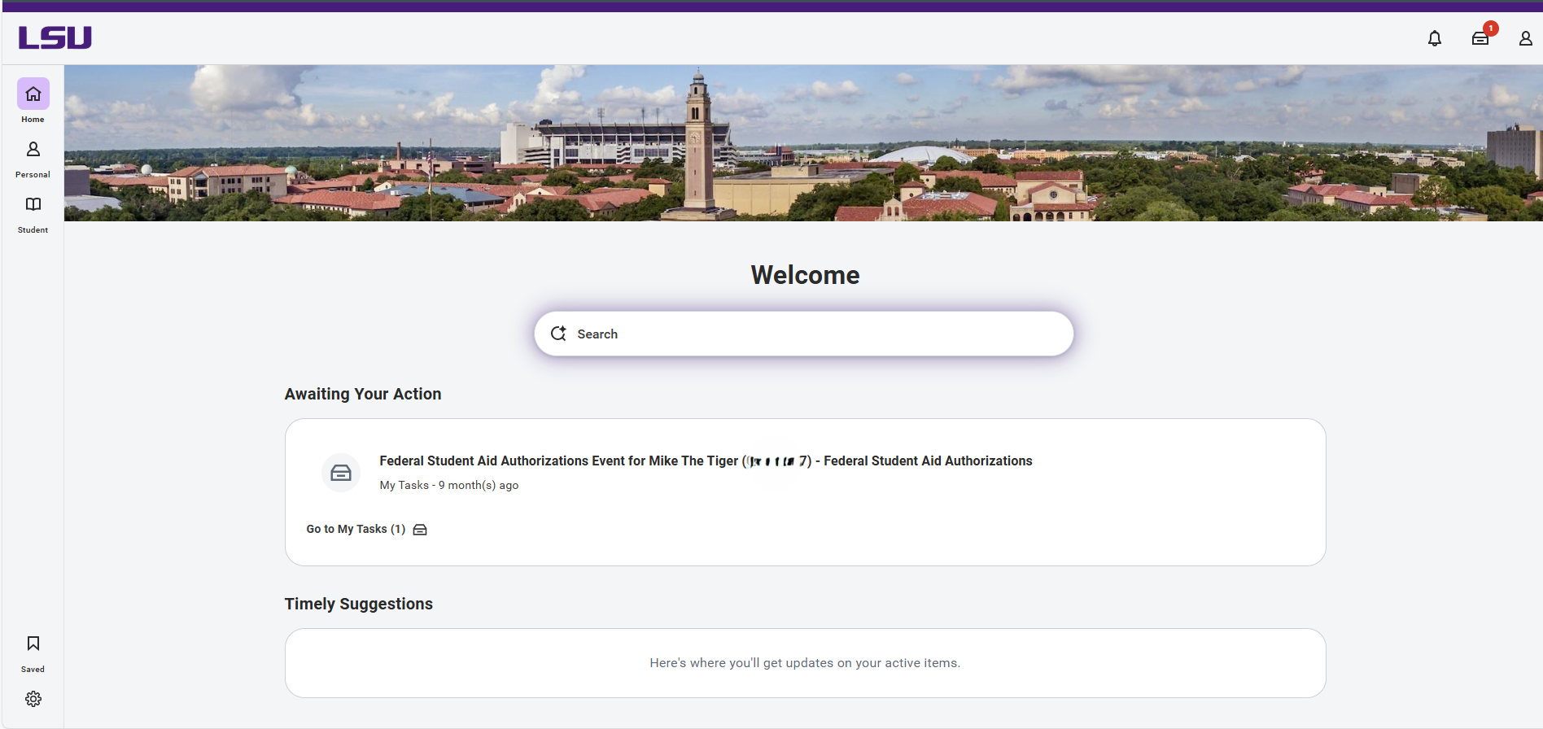The image size is (1543, 729).
Task: Click the Go to My Tasks (1) link
Action: pos(356,529)
